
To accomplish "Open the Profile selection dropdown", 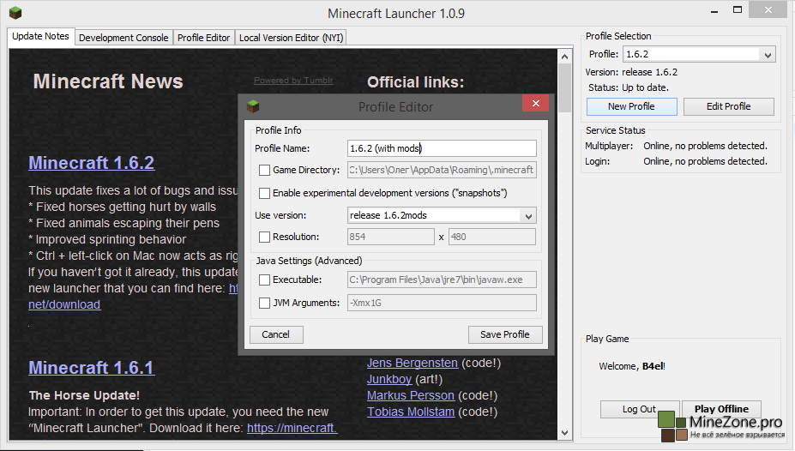I will 768,55.
